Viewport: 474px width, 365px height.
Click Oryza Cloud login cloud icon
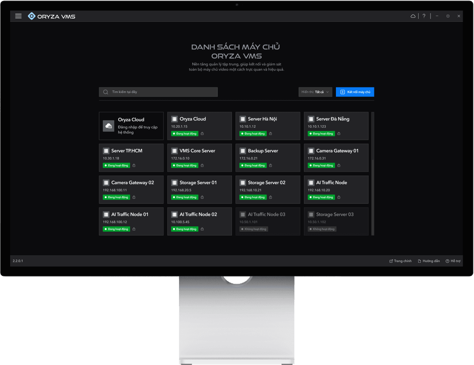coord(109,126)
